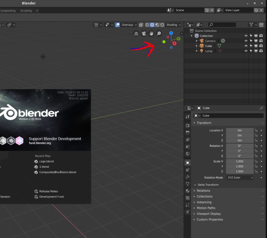
Task: Open Modifiers wrench tab icon
Action: tap(187, 177)
